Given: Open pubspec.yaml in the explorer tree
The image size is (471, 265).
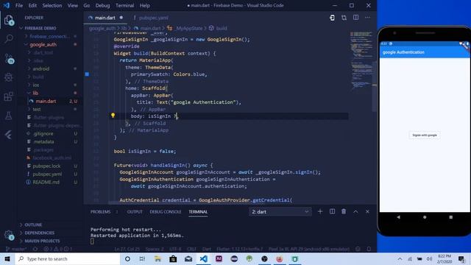Looking at the screenshot, I should pos(47,174).
